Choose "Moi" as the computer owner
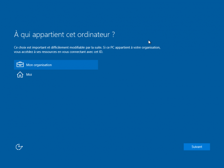This screenshot has height=168, width=224. coord(56,74)
